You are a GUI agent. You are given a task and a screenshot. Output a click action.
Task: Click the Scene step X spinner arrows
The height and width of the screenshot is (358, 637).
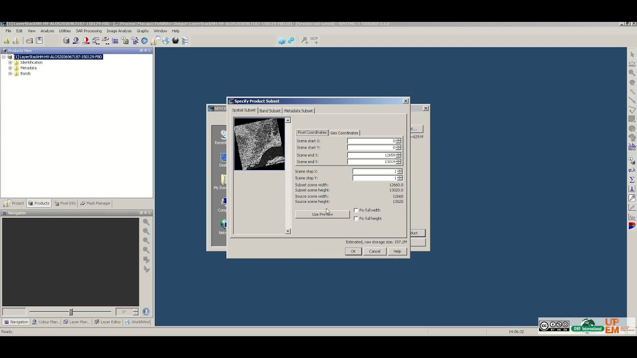400,172
